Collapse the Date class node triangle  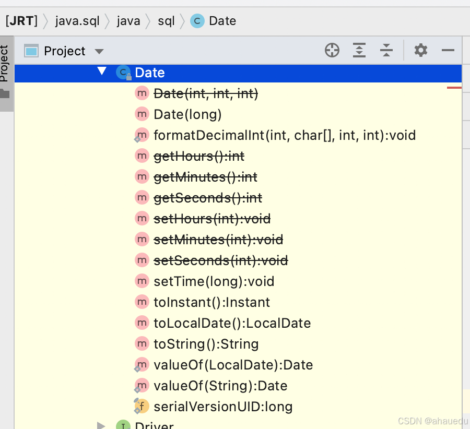[101, 71]
